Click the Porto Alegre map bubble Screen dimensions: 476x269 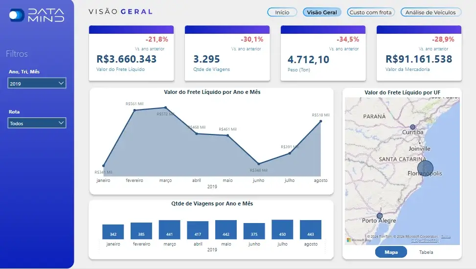380,216
